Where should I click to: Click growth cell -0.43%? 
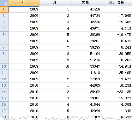coord(117,41)
